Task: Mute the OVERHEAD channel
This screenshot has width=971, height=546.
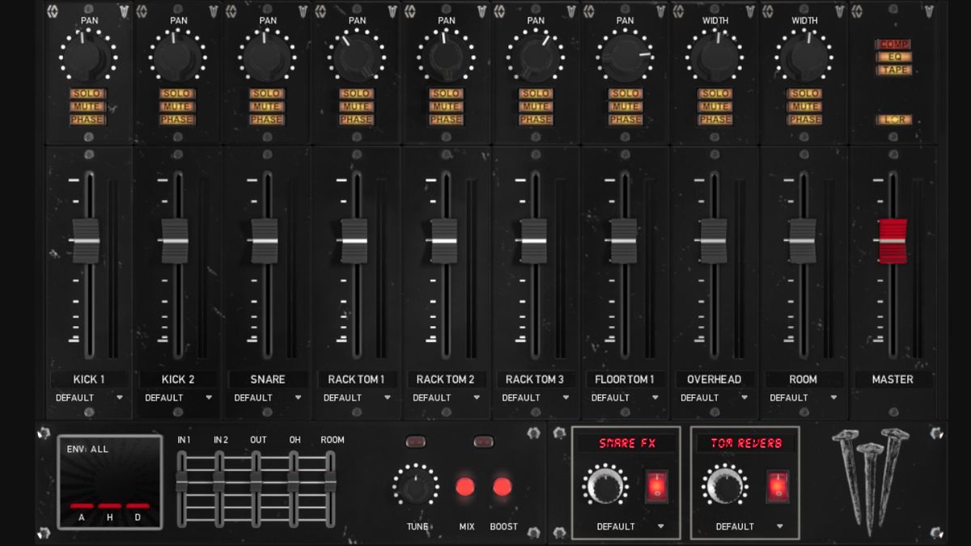Action: [715, 106]
